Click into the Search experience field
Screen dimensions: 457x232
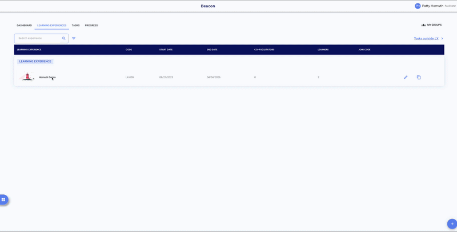point(39,38)
